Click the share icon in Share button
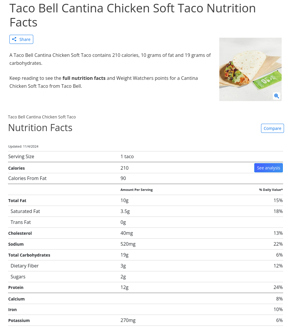The image size is (289, 332). click(x=14, y=39)
